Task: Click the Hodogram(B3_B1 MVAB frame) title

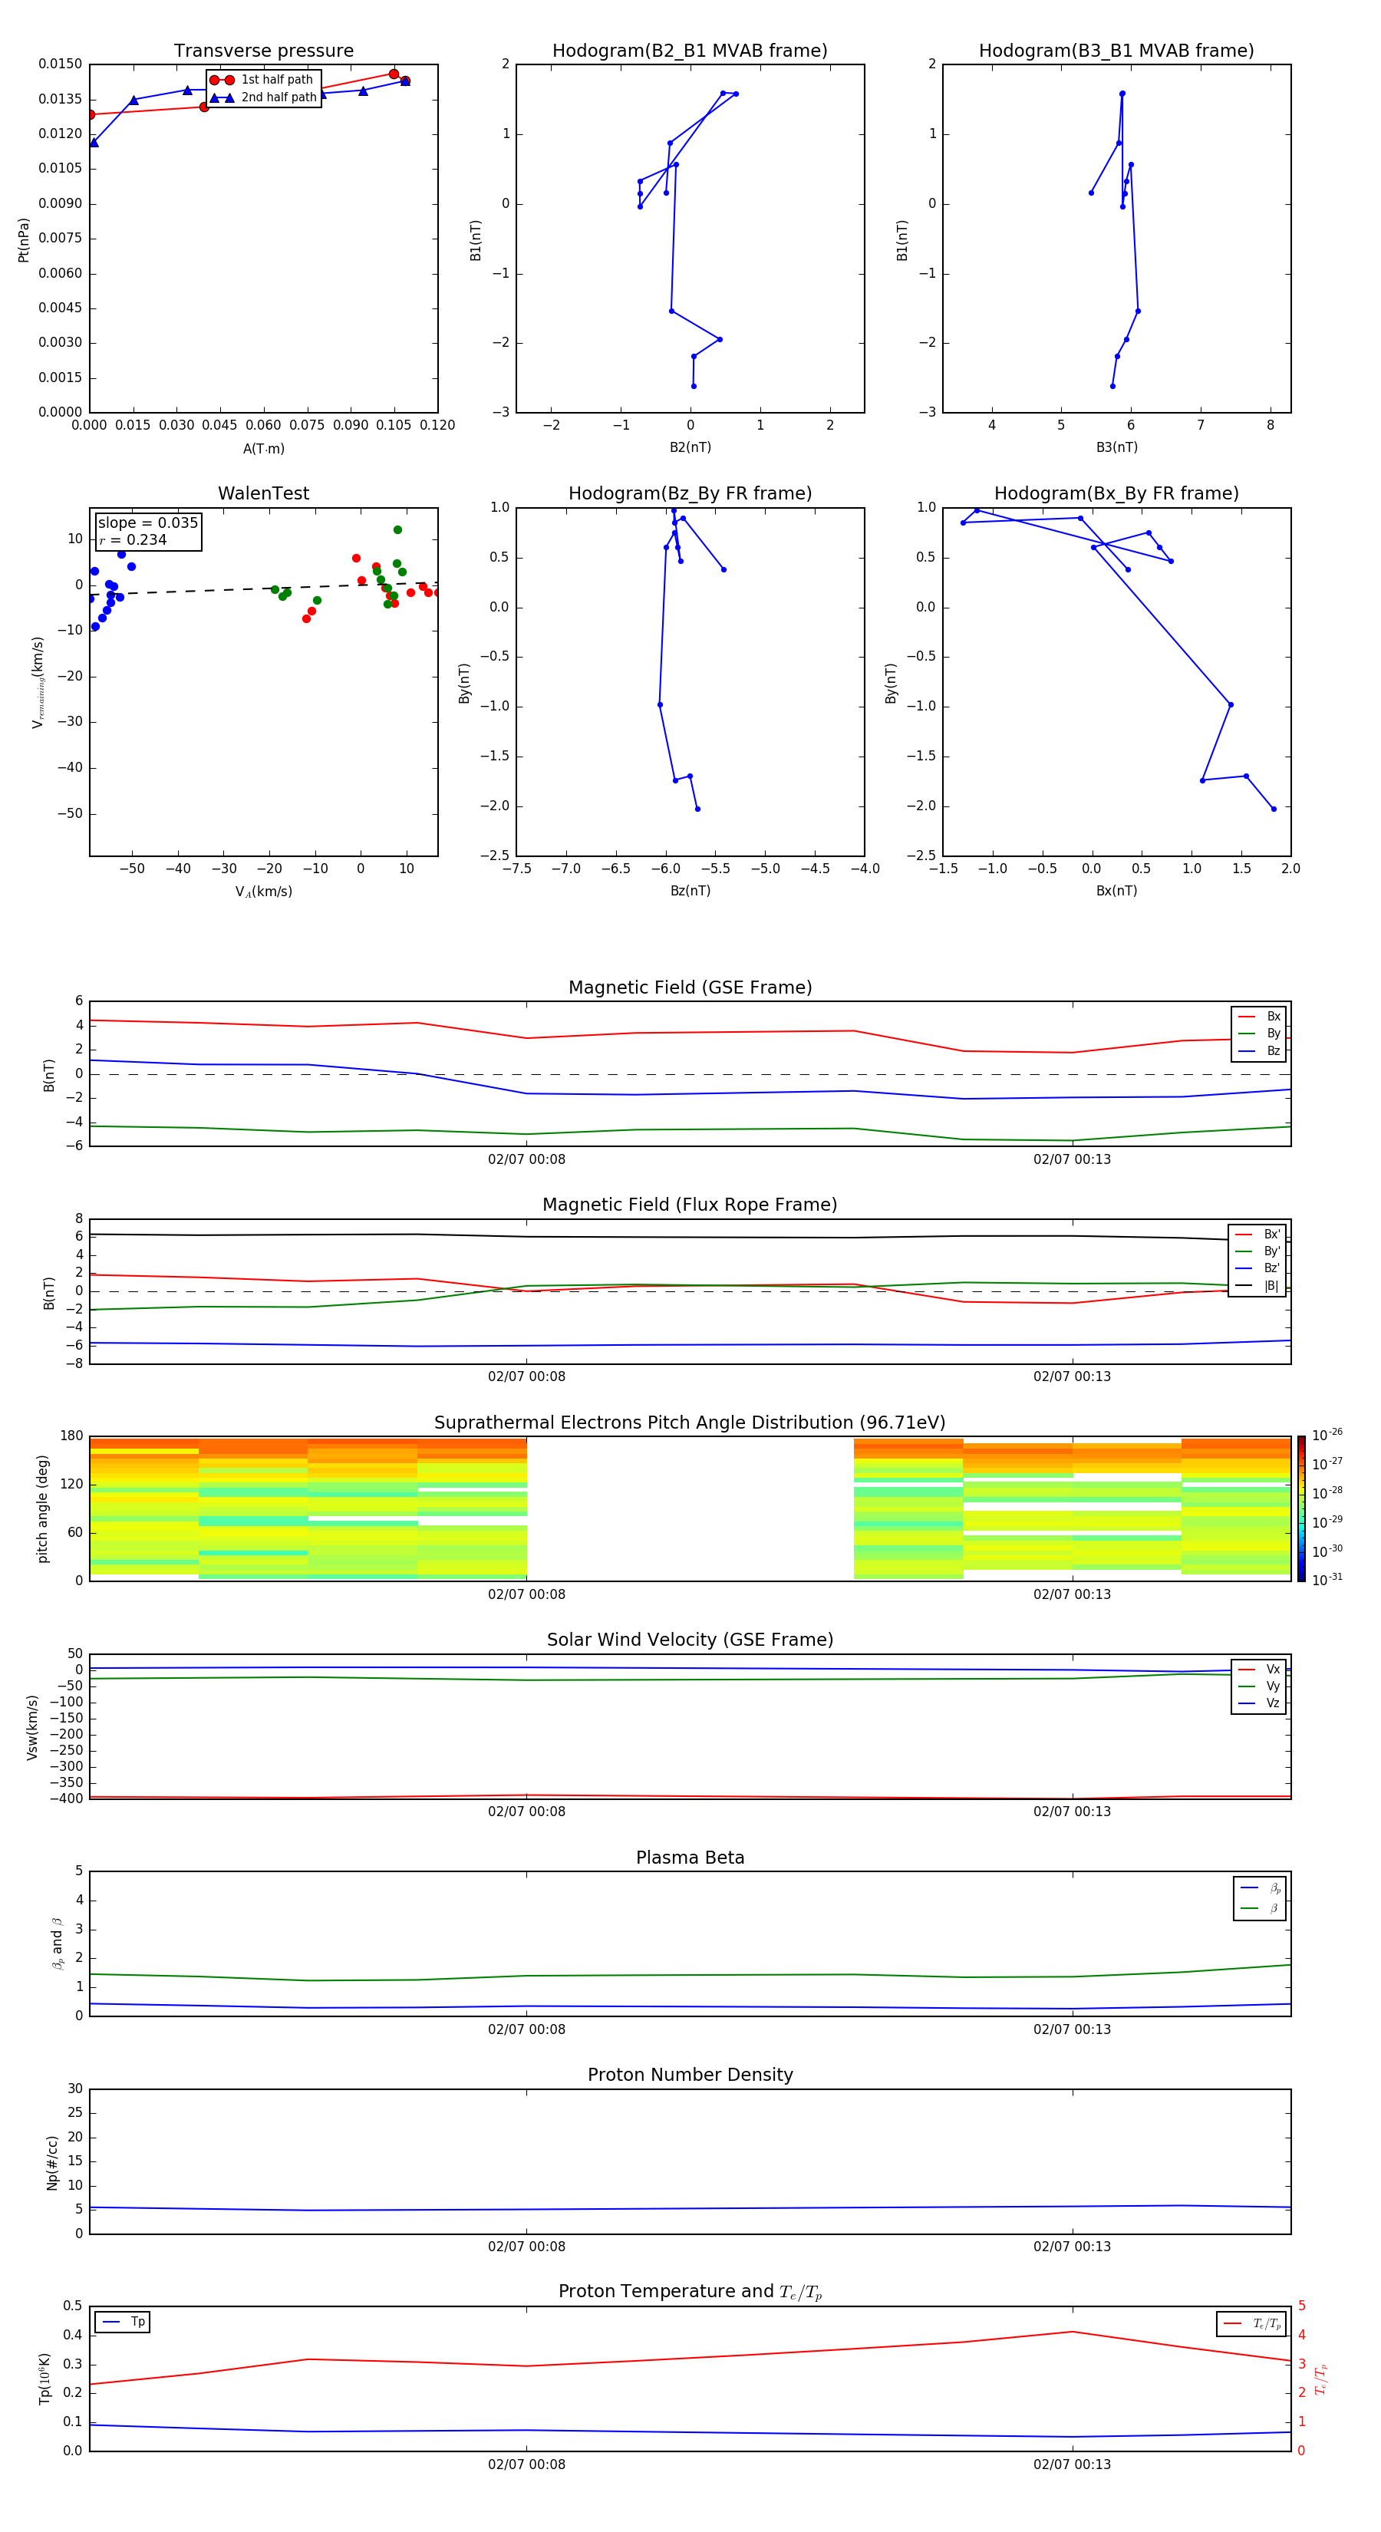Action: 1116,51
